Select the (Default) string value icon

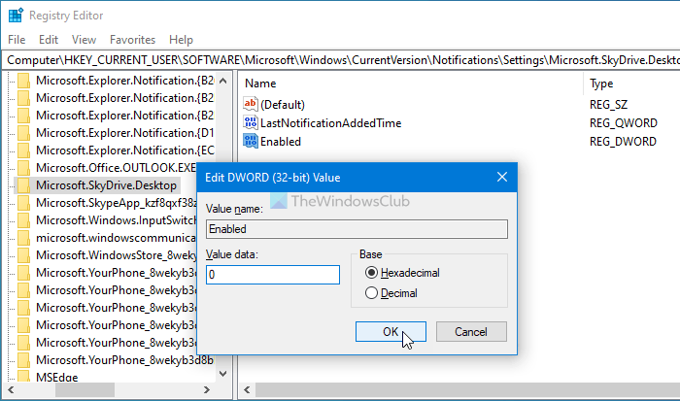[251, 104]
